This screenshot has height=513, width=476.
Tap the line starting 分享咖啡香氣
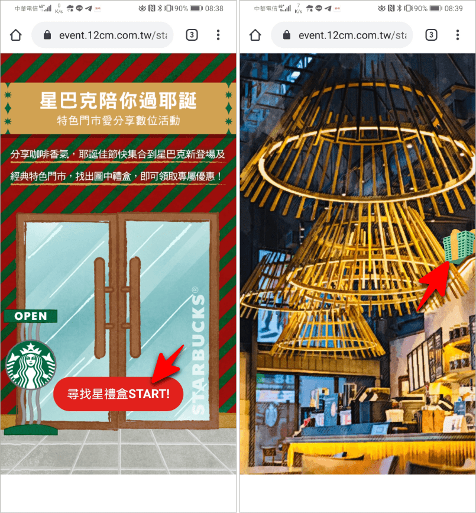(x=118, y=154)
